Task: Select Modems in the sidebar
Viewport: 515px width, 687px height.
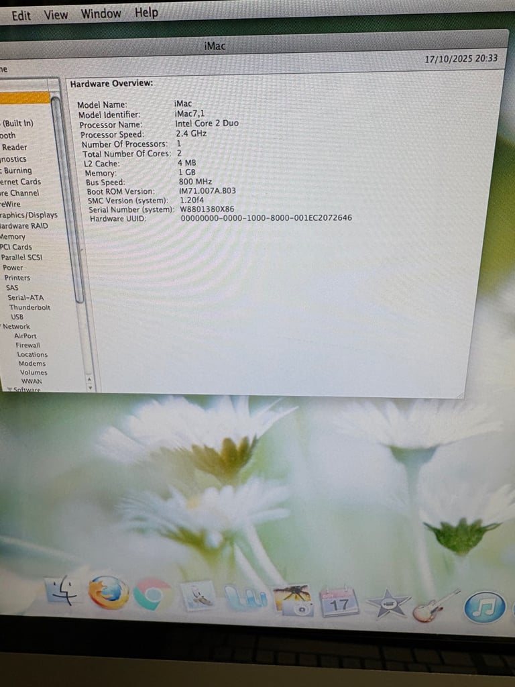Action: 32,364
